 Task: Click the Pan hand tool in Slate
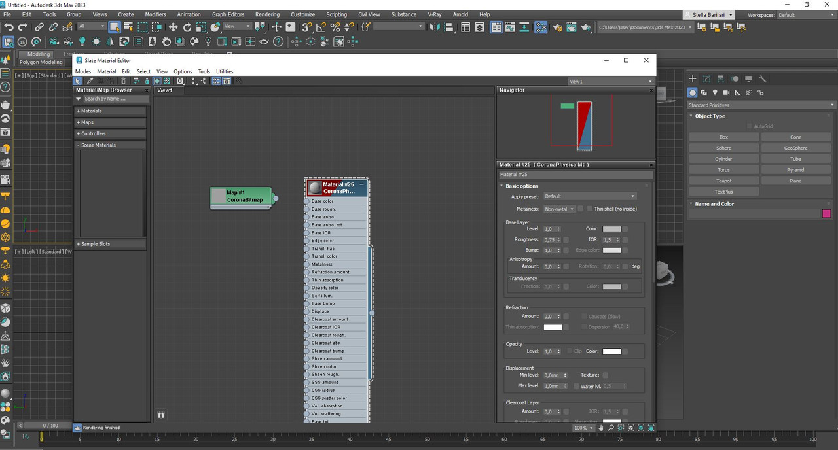601,428
